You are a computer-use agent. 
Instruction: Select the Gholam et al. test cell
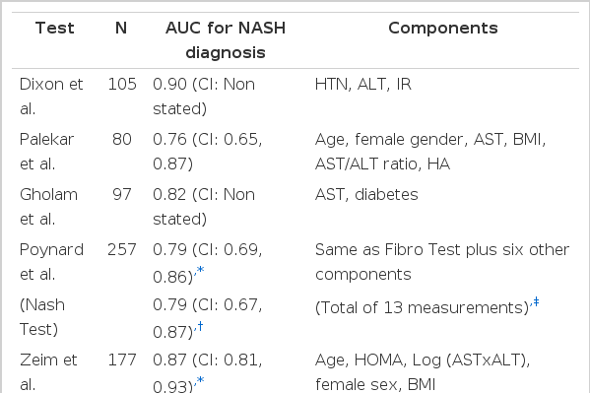pos(48,207)
